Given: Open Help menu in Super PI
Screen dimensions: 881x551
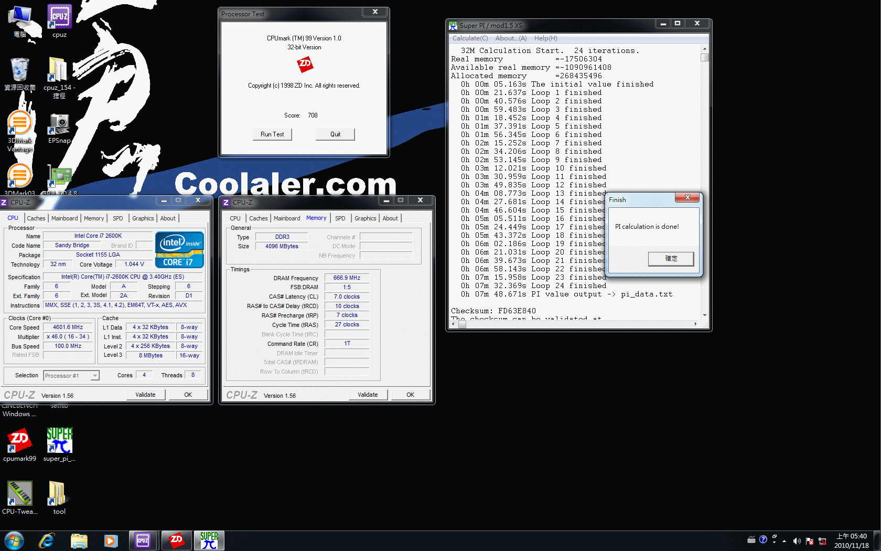Looking at the screenshot, I should pos(545,38).
